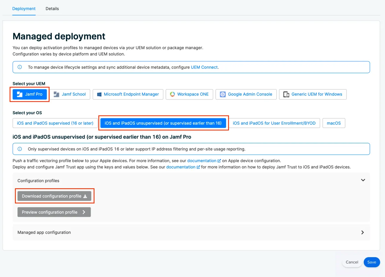This screenshot has height=277, width=385.
Task: Expand the Managed app configuration section
Action: (x=362, y=232)
